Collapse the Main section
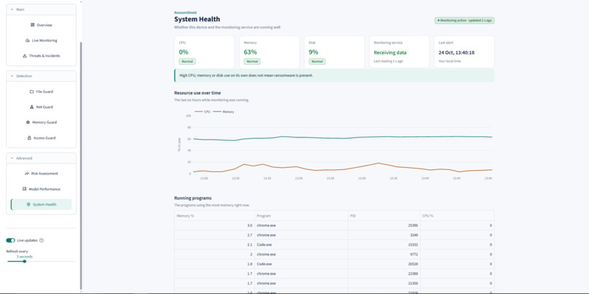589x294 pixels. tap(42, 9)
